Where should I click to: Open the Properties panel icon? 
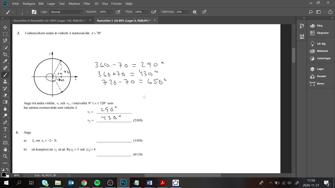pos(302,36)
